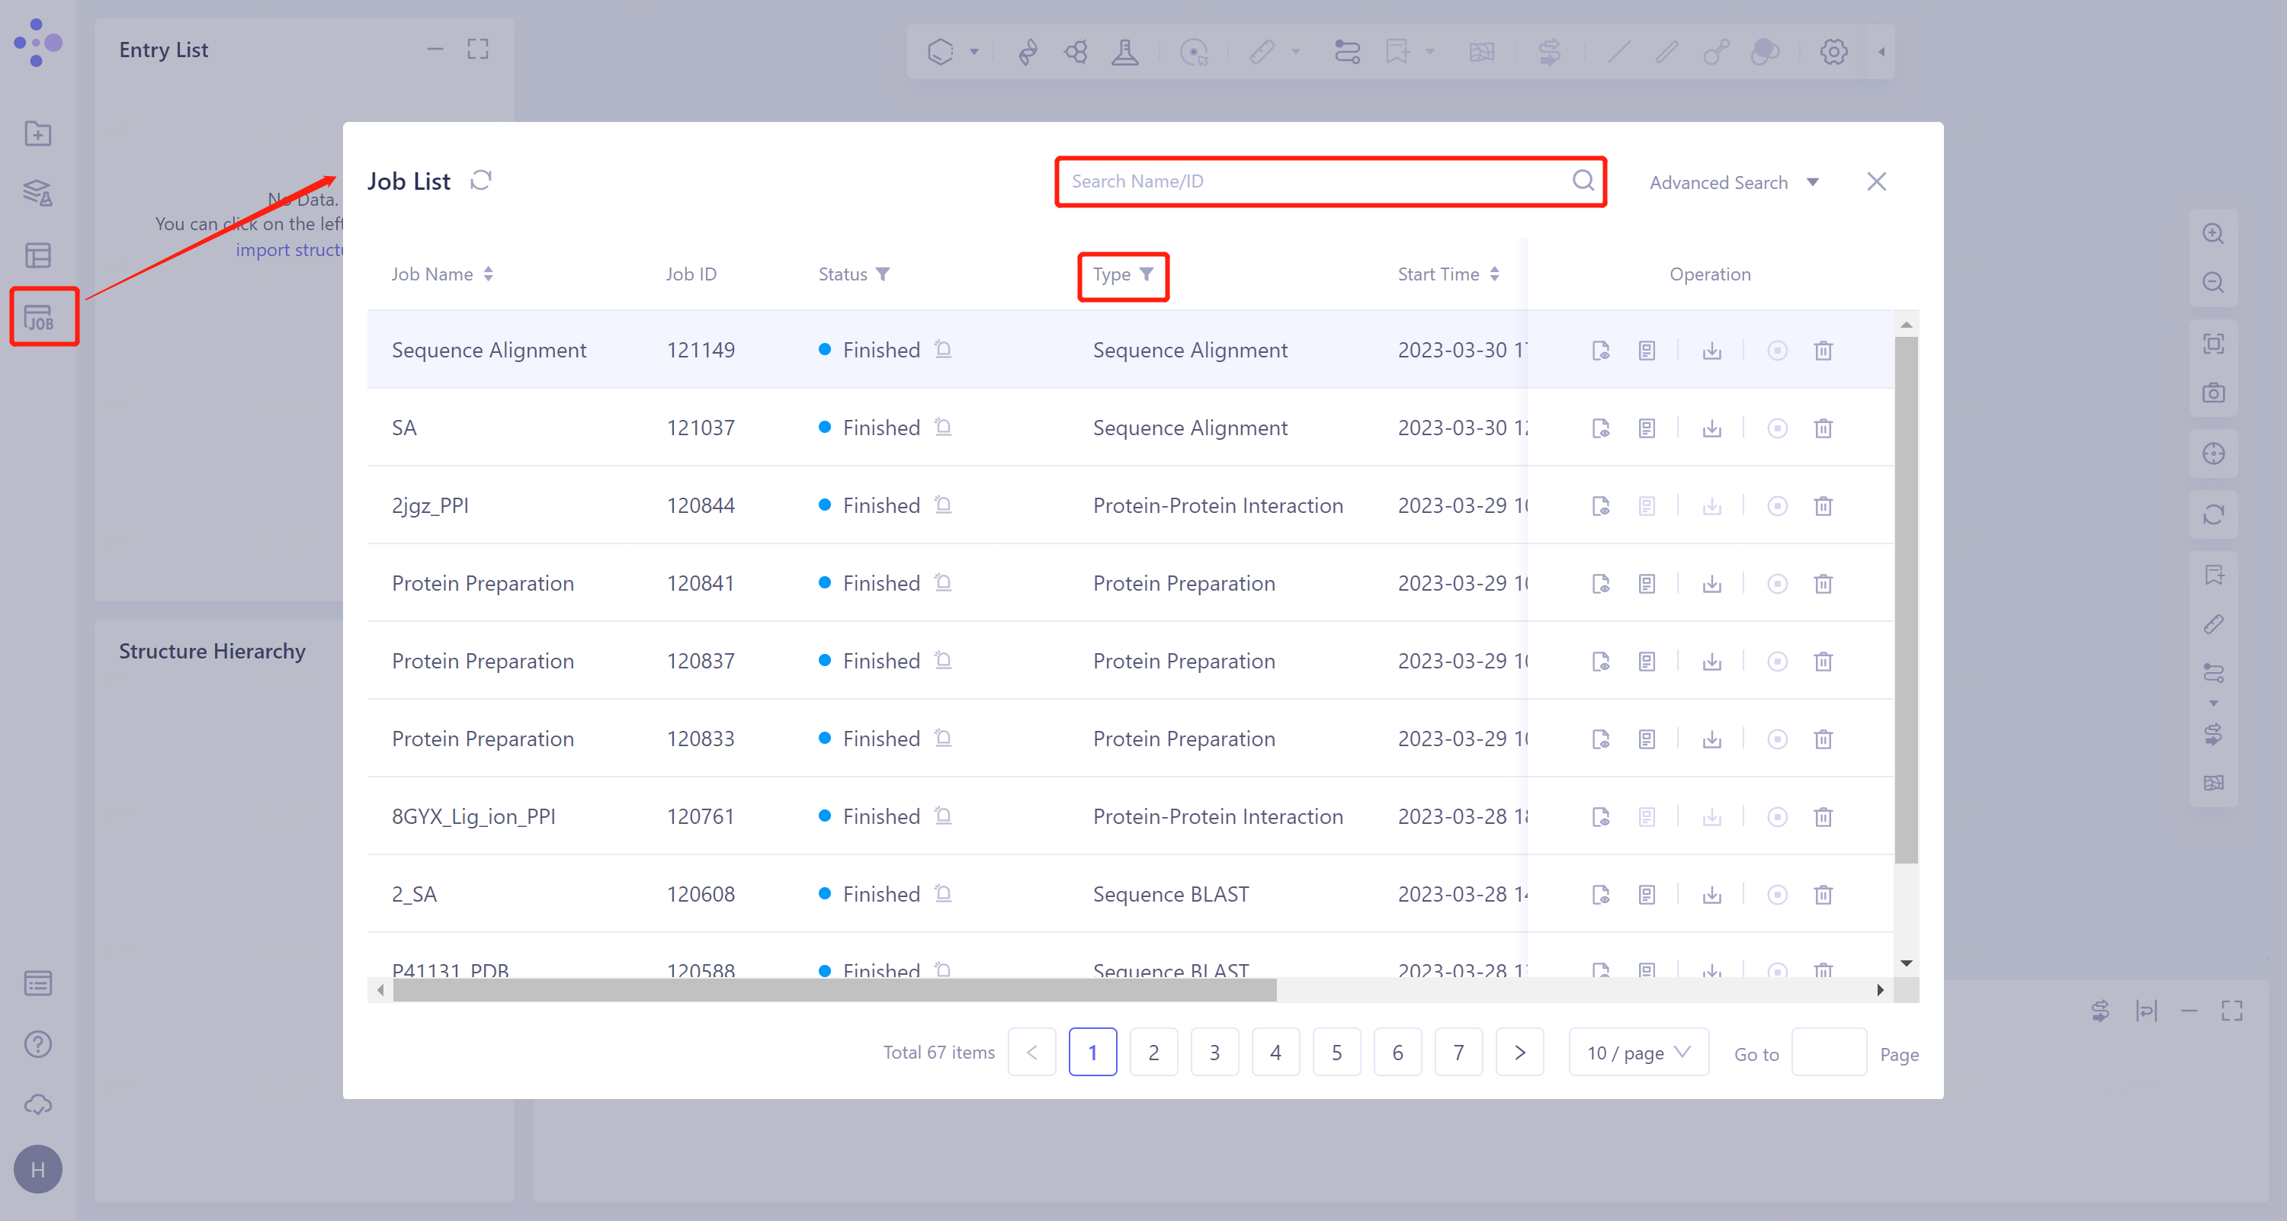Image resolution: width=2287 pixels, height=1221 pixels.
Task: Sort jobs by Job Name
Action: pos(489,274)
